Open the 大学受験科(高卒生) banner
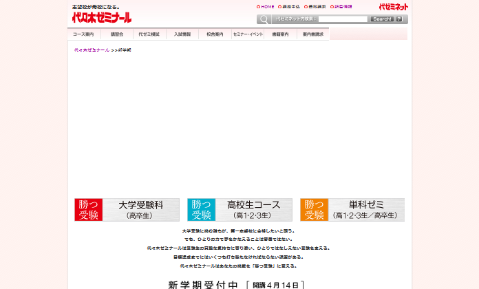 (x=127, y=210)
